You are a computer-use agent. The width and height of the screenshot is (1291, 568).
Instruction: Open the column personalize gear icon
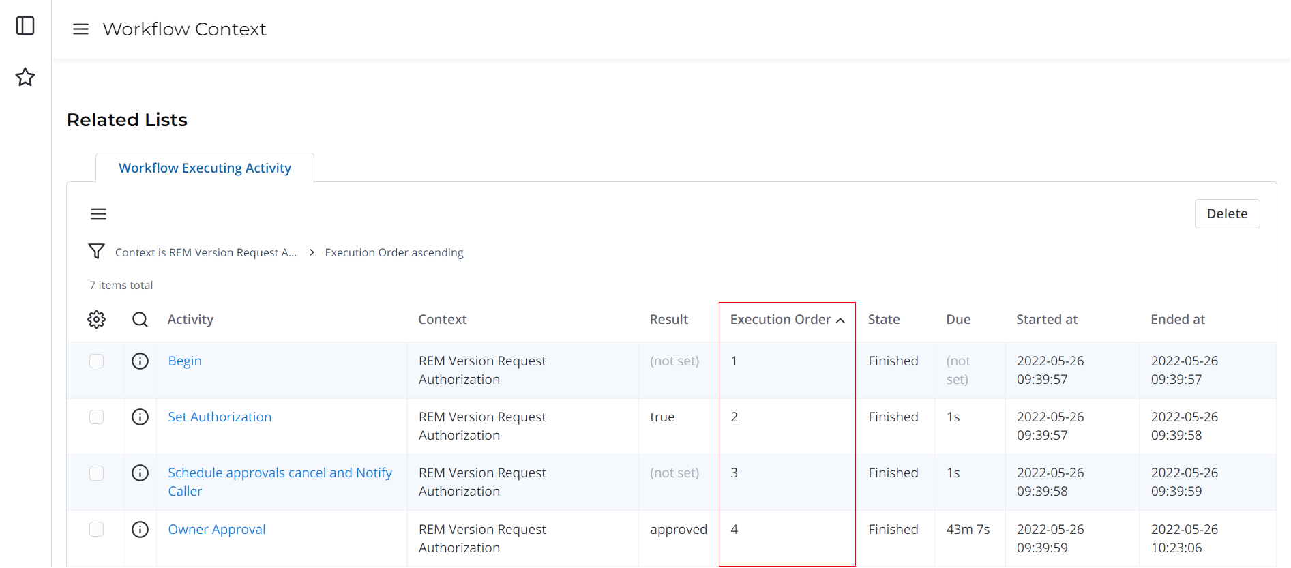[97, 319]
